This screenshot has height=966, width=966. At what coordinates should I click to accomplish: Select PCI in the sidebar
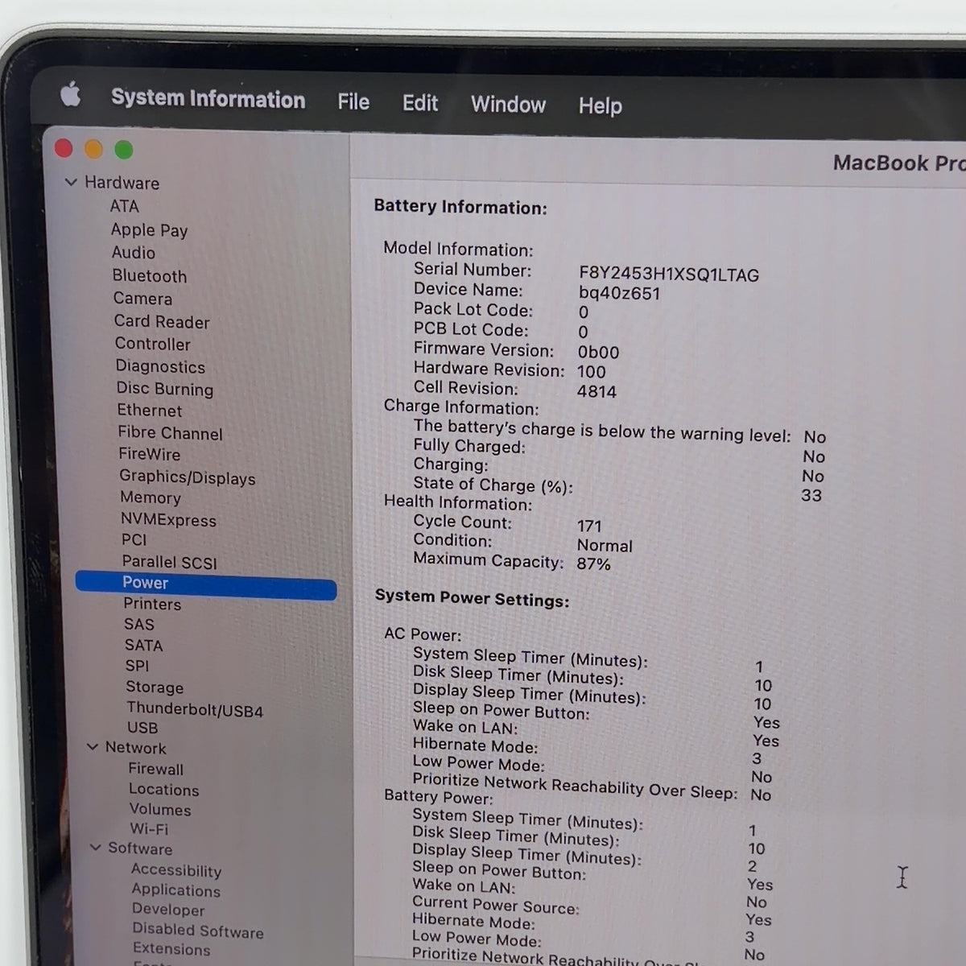(134, 540)
